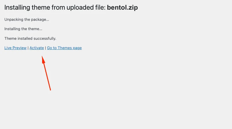Go to Themes page
232x129 pixels.
tap(64, 48)
